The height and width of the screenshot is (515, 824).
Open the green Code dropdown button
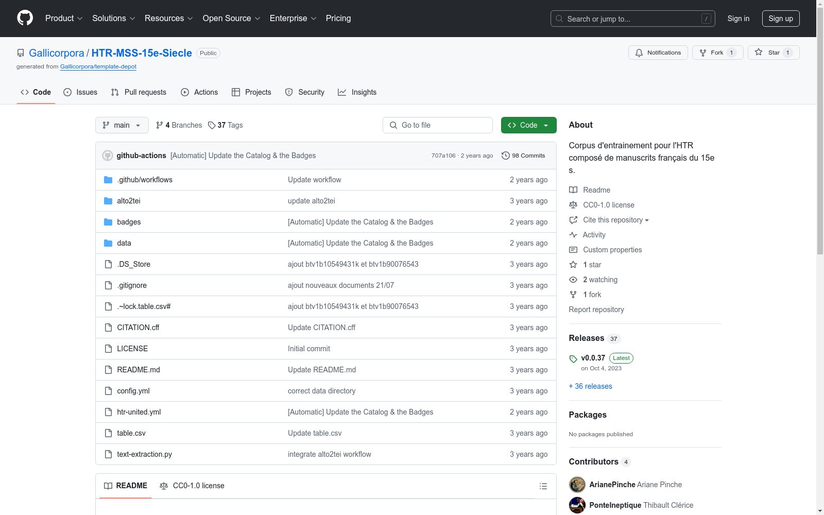tap(529, 125)
